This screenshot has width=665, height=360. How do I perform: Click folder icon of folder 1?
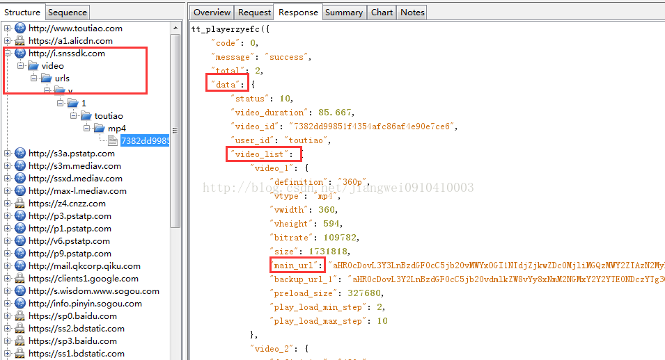tap(73, 103)
